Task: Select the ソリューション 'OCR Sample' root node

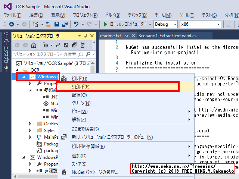Action: point(53,63)
